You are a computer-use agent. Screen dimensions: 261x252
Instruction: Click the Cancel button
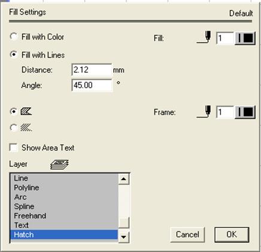[187, 235]
